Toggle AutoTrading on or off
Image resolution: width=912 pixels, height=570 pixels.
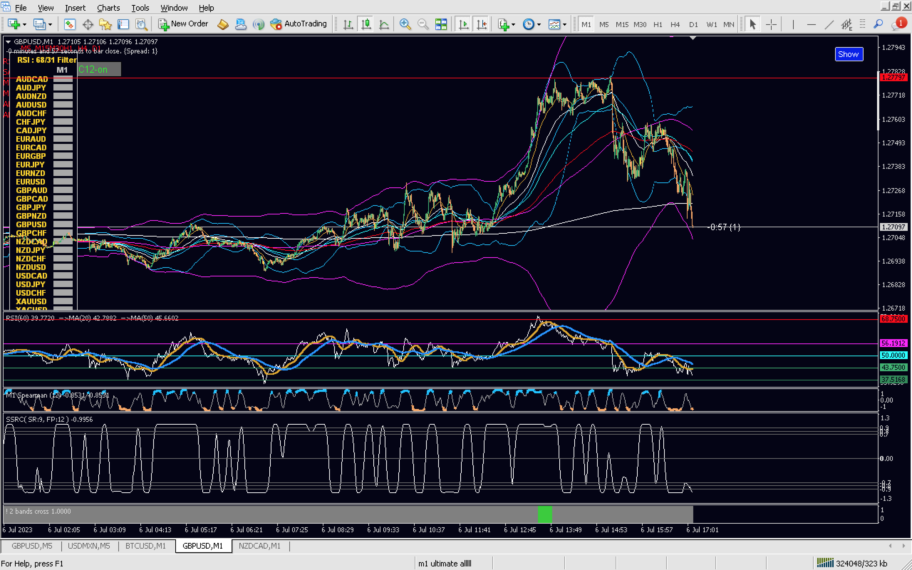[x=299, y=24]
